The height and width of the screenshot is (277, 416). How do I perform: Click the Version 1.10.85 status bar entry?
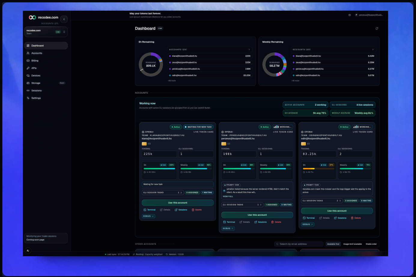click(175, 254)
